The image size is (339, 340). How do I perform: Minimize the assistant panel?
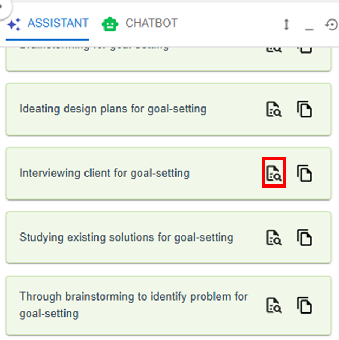click(309, 25)
